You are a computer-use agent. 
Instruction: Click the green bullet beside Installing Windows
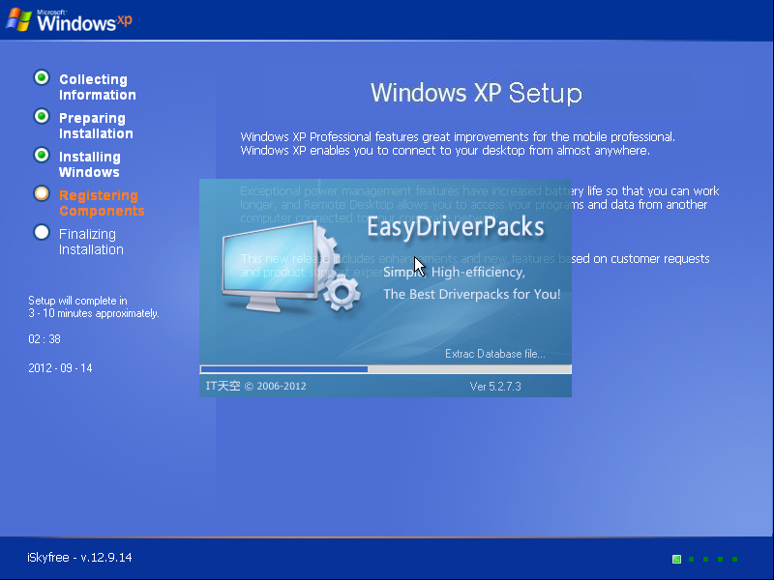(42, 155)
